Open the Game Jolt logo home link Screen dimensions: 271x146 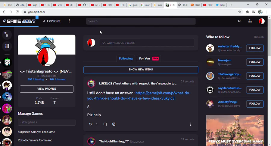(19, 21)
